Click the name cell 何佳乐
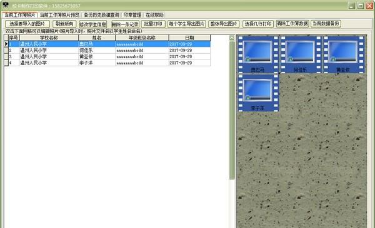This screenshot has width=375, height=228. tap(97, 50)
